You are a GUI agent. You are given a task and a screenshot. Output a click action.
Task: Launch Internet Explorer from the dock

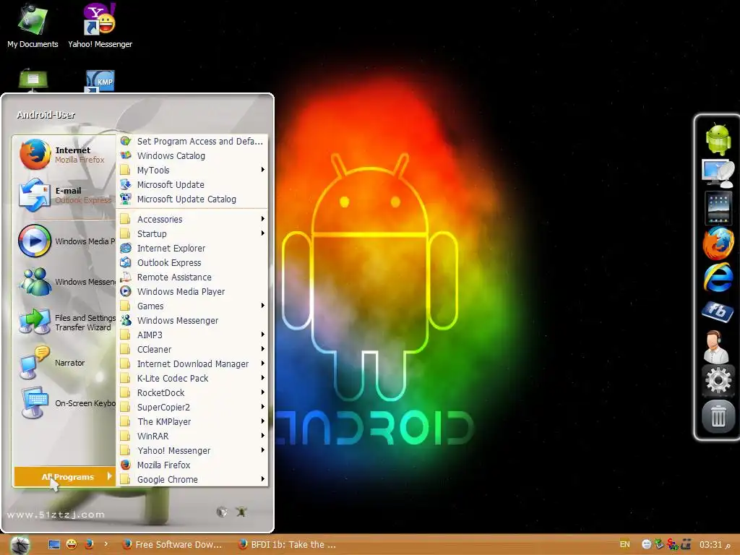[718, 277]
